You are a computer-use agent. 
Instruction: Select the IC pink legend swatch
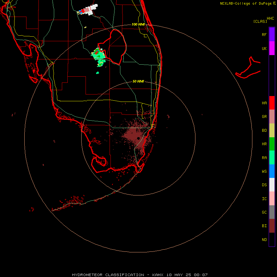[x=272, y=199]
